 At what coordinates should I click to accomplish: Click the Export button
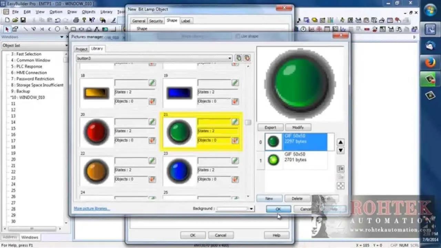270,127
